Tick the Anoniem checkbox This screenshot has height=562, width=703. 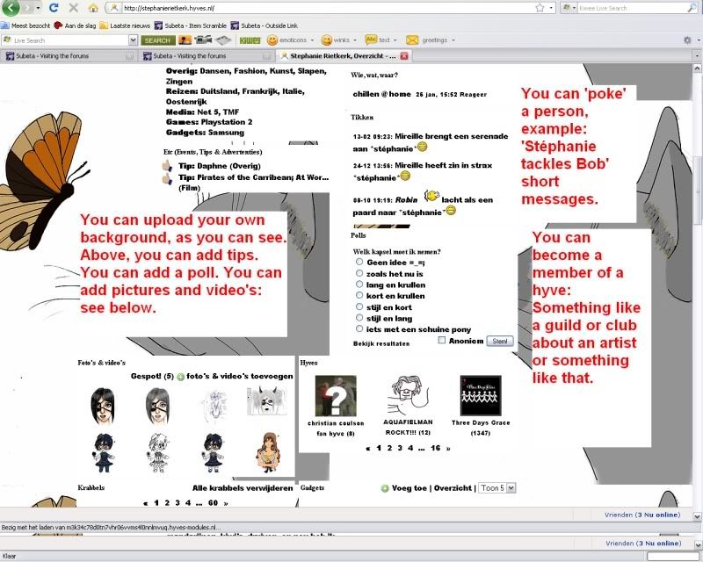coord(443,341)
